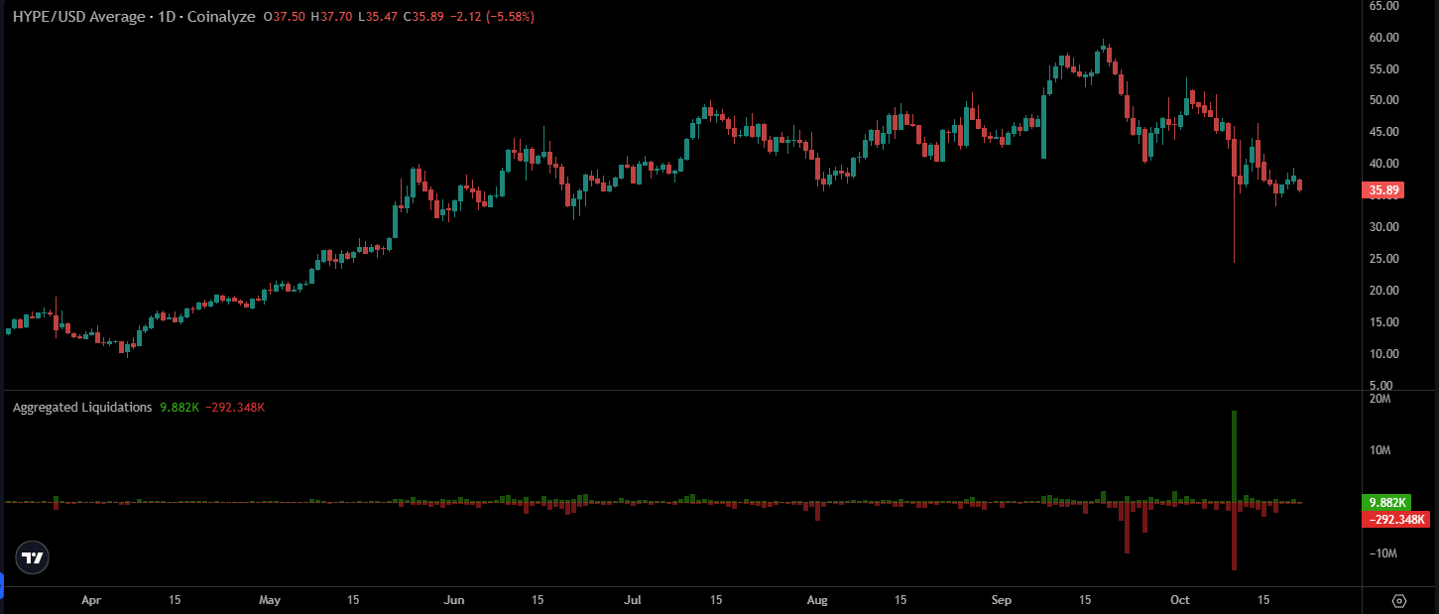This screenshot has width=1439, height=614.
Task: Click the red -292.348K axis tag
Action: click(1396, 519)
